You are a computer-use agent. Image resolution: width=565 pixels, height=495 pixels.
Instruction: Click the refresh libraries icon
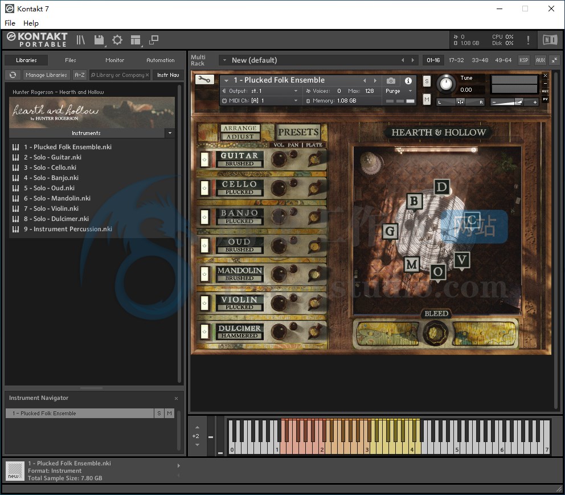pyautogui.click(x=13, y=75)
